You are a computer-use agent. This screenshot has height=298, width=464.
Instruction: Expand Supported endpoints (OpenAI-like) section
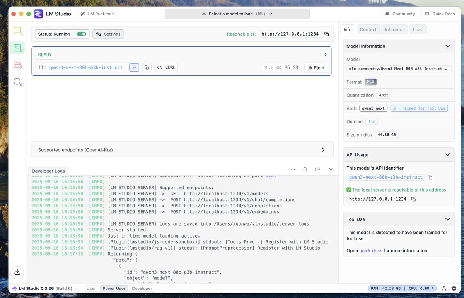[x=183, y=150]
